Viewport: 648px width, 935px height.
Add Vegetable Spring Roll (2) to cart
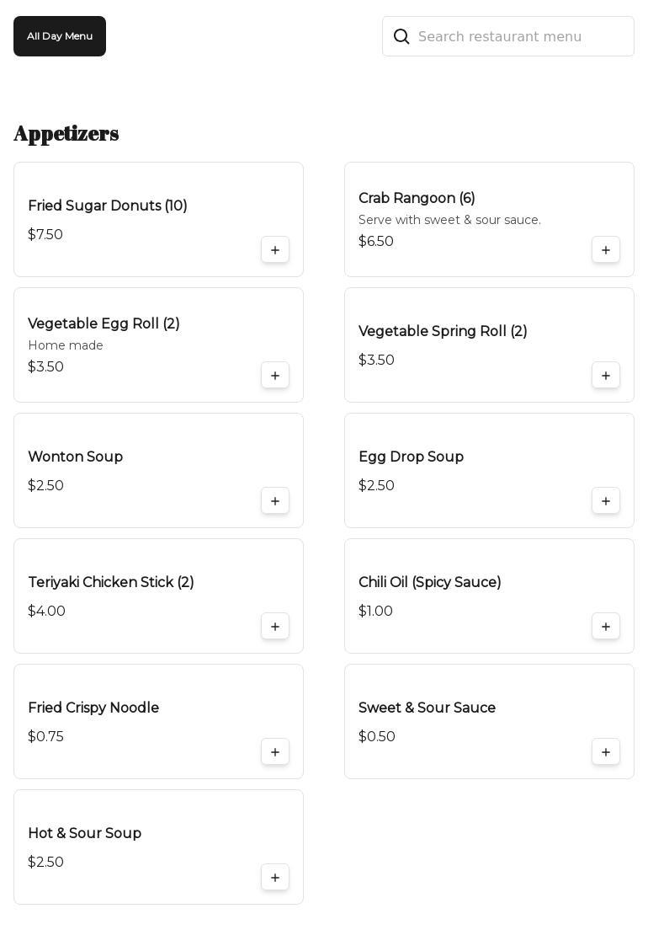coord(606,376)
